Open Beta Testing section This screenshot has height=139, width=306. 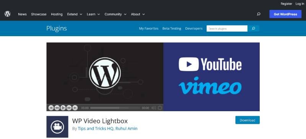tap(172, 29)
